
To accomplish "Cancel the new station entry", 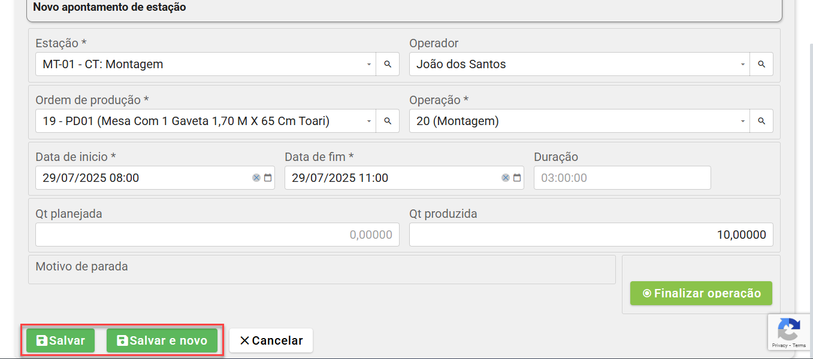I will point(271,340).
